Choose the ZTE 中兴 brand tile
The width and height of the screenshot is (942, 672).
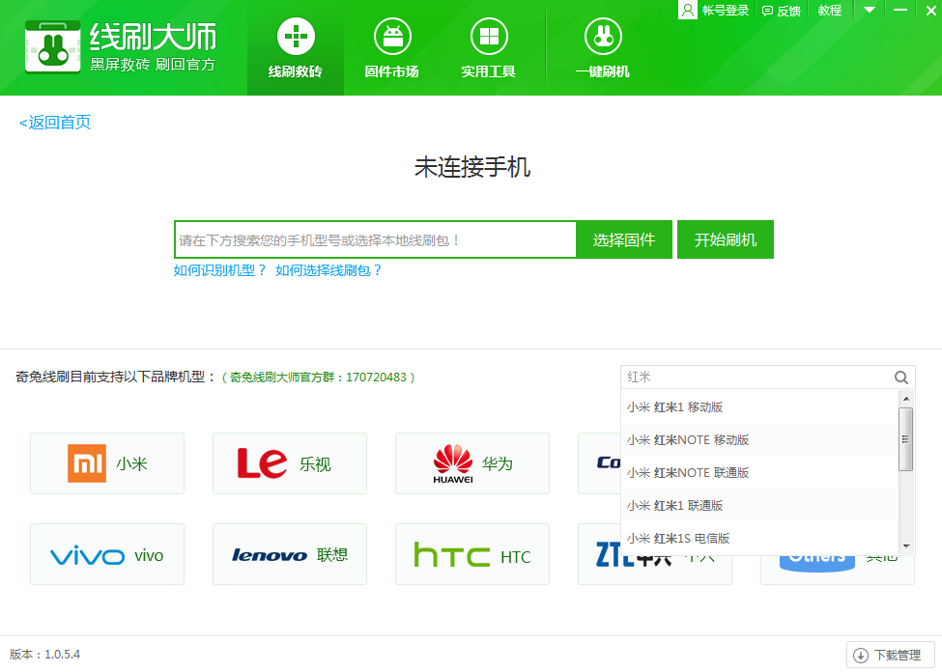click(655, 570)
